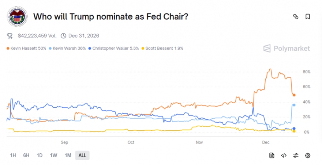
Task: Click the Polymarket logo link
Action: click(287, 49)
